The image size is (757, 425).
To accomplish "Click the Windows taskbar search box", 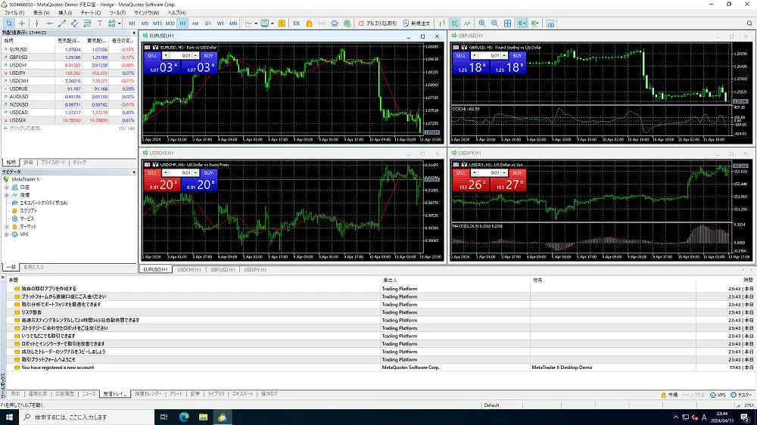I will click(x=83, y=417).
